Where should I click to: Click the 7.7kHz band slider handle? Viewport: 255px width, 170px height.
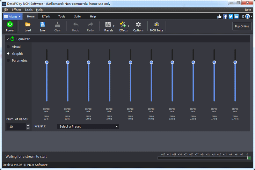(x=214, y=62)
